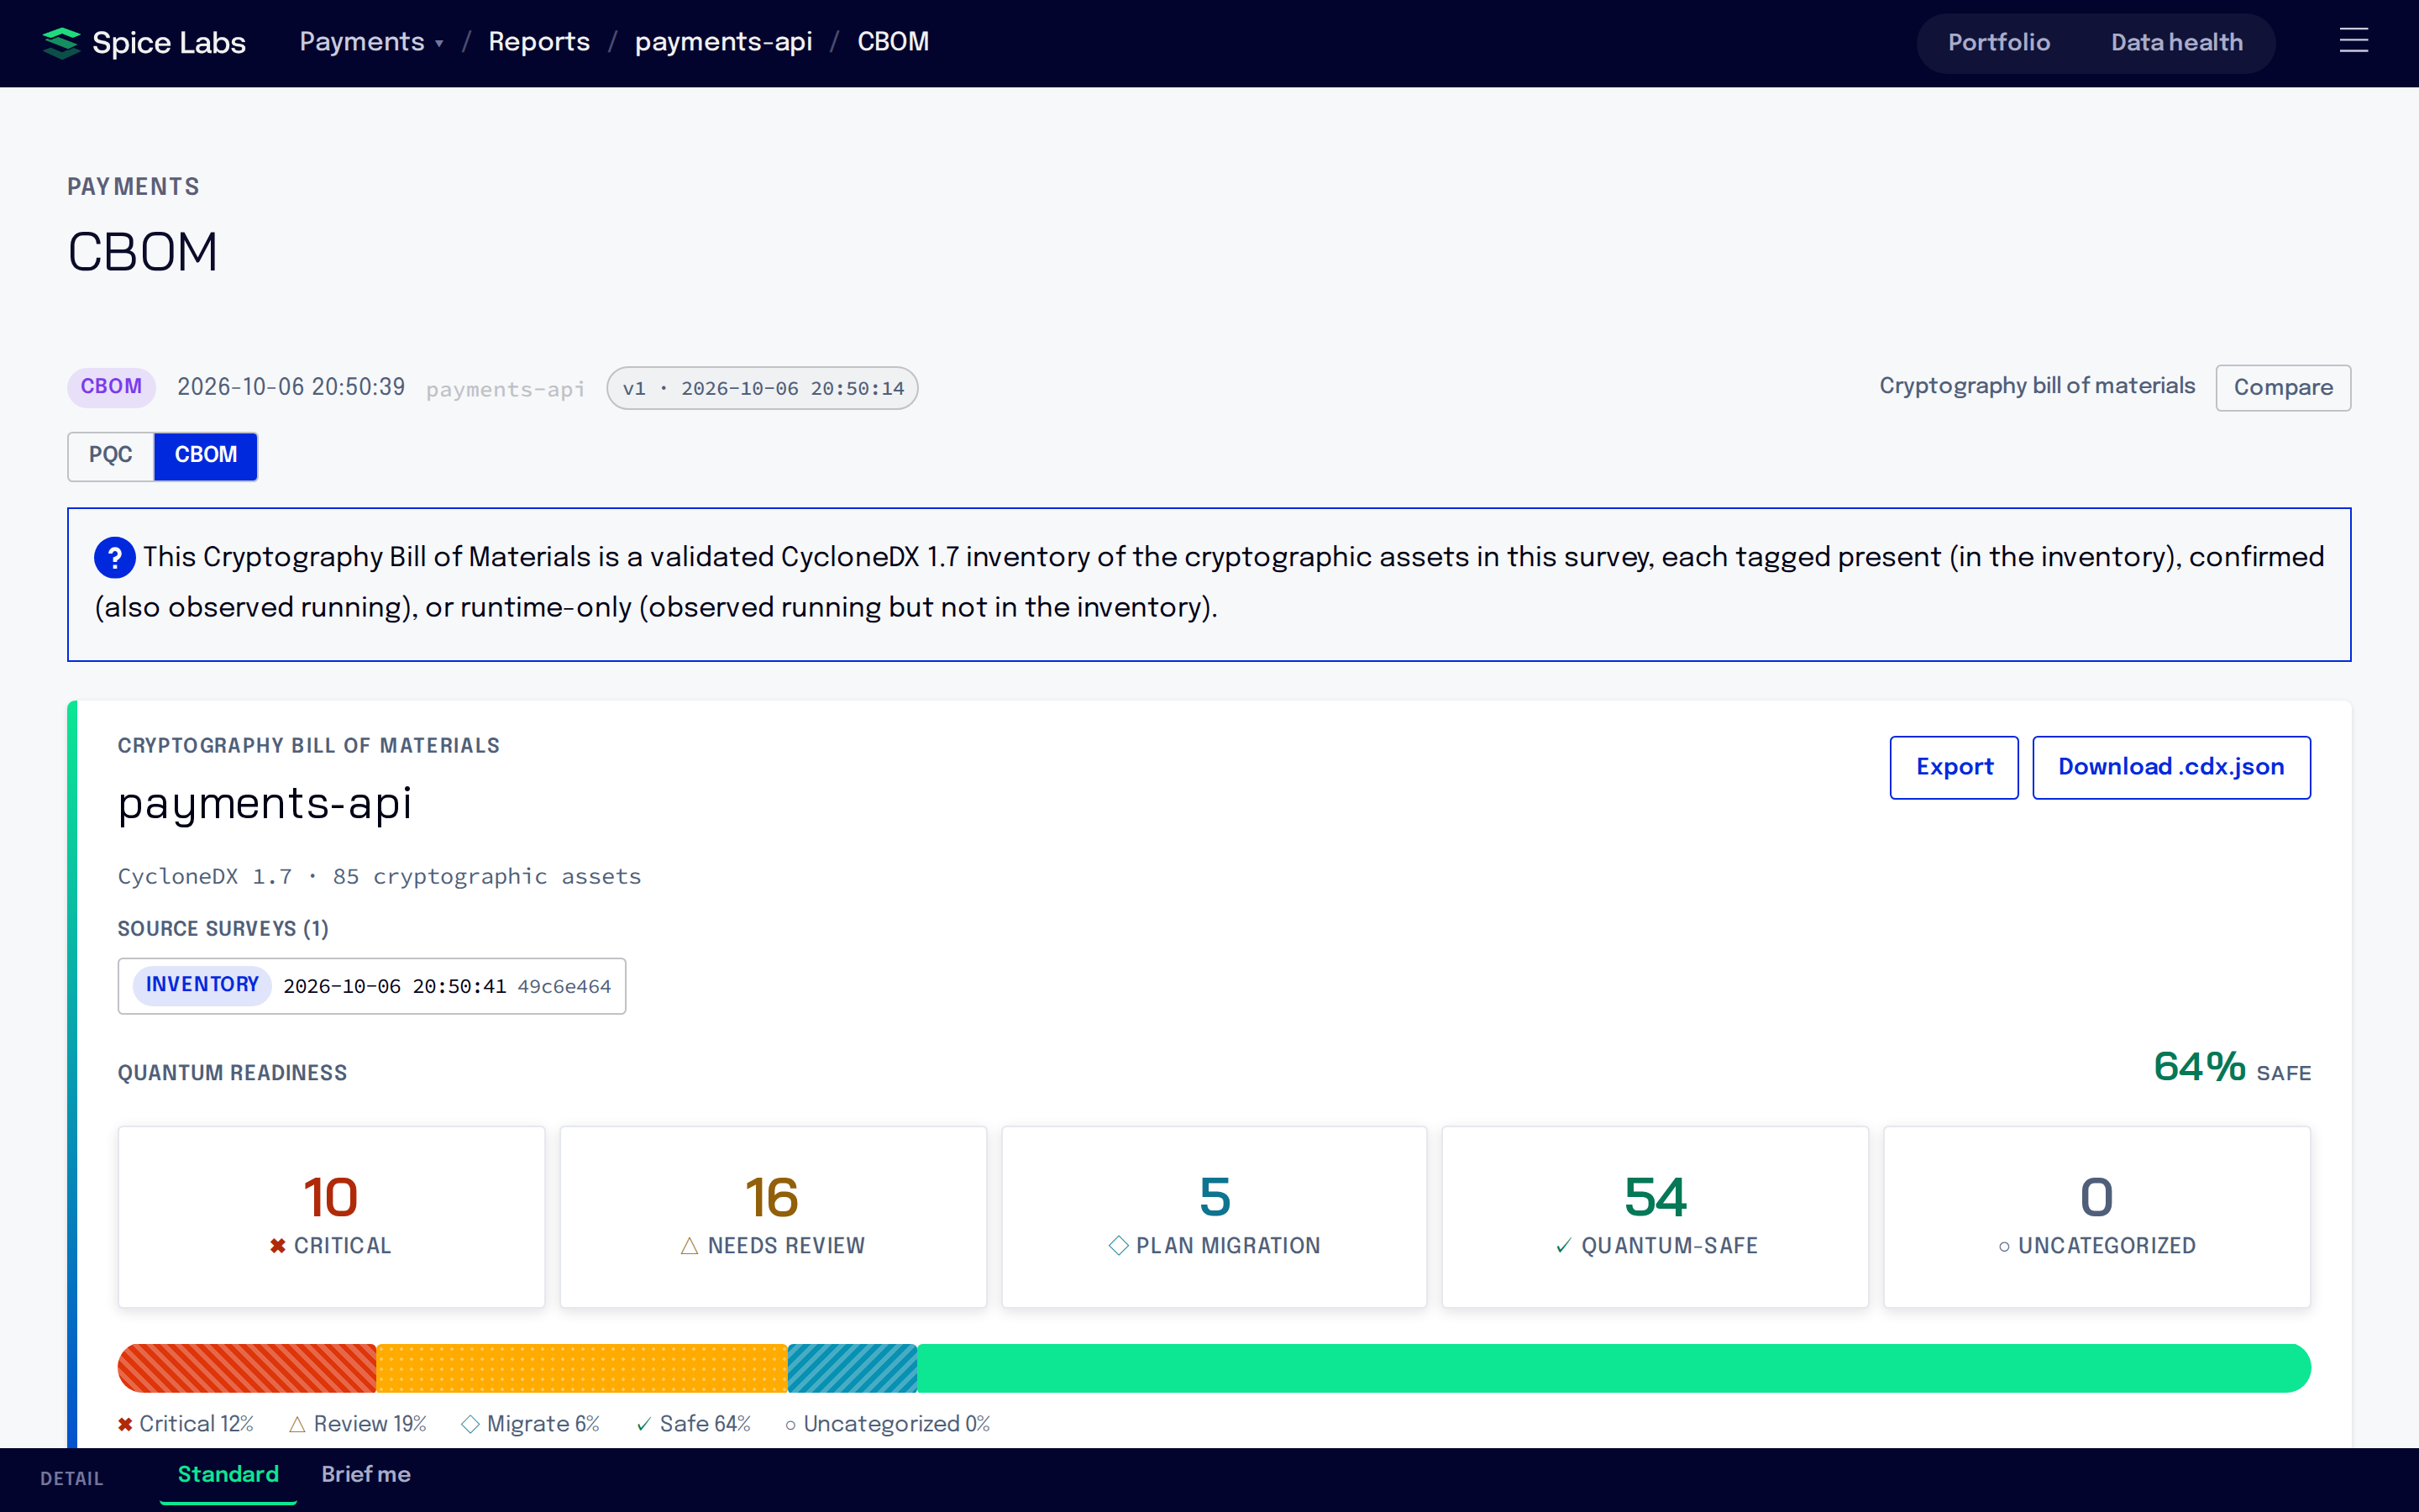Click the 49c6e464 survey hash
The image size is (2419, 1512).
564,987
